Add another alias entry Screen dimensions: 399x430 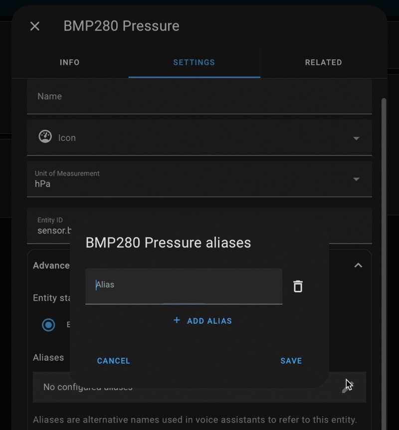tap(202, 321)
